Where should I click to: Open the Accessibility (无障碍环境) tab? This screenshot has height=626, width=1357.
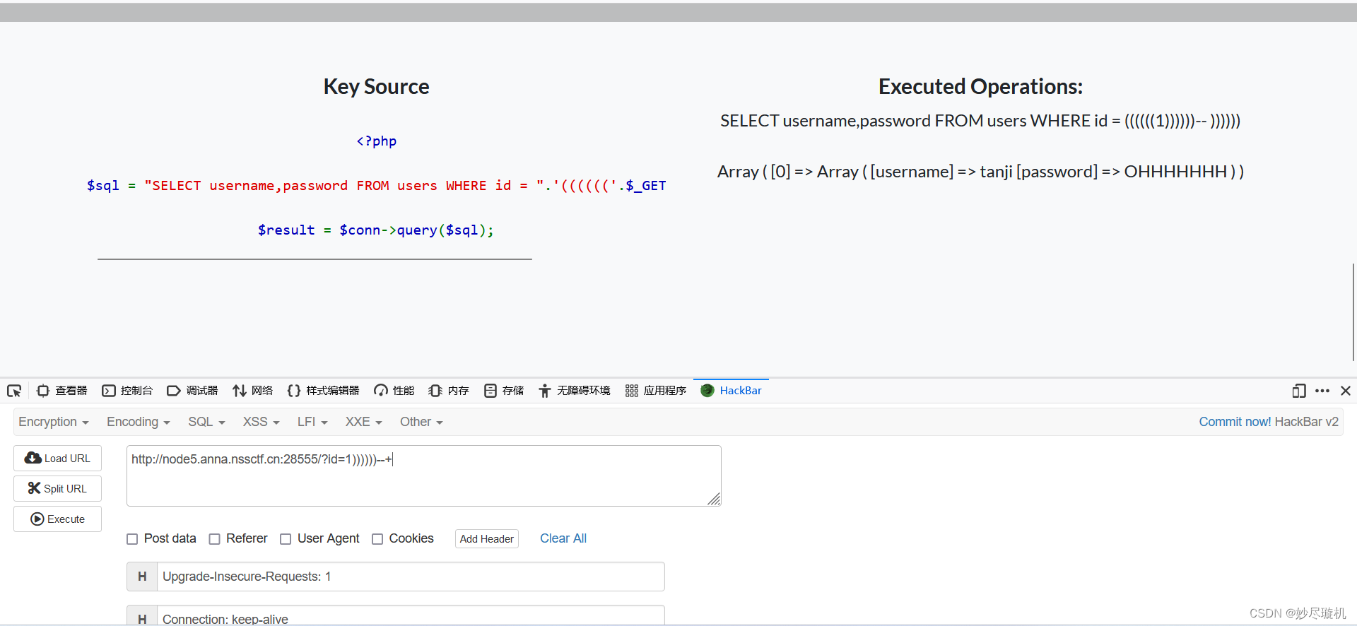point(574,391)
